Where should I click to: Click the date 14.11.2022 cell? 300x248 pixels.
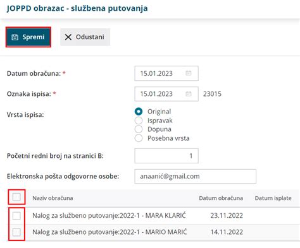tap(227, 232)
